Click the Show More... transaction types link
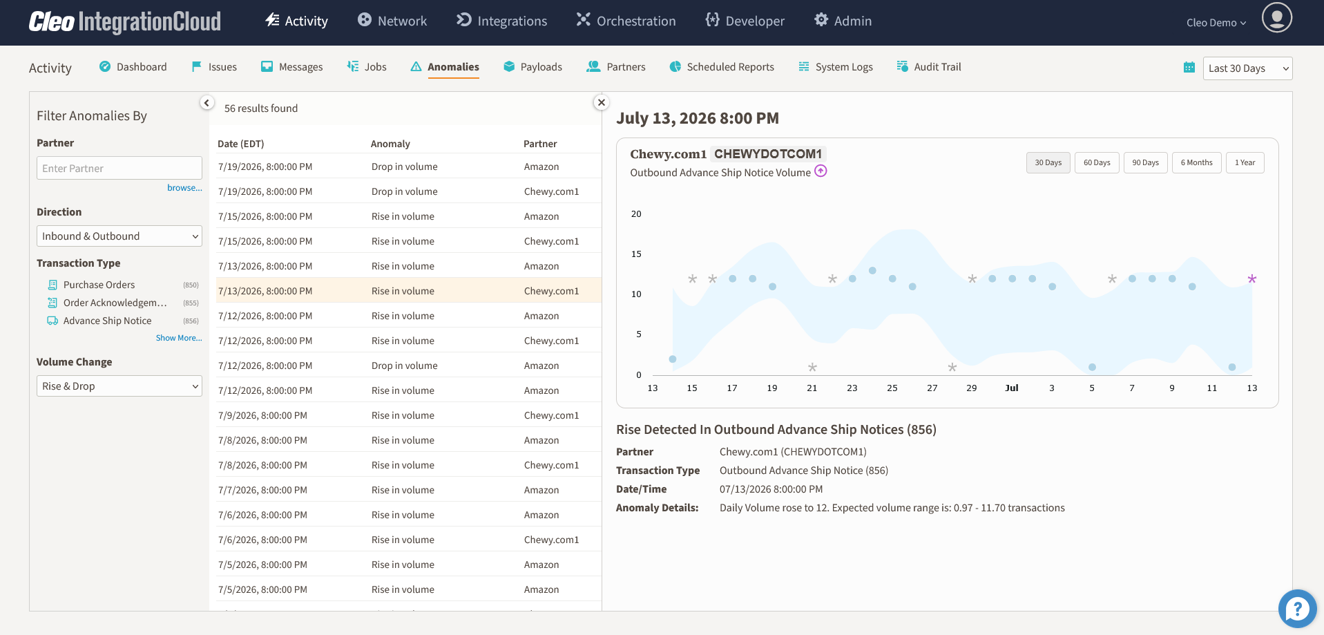Image resolution: width=1324 pixels, height=635 pixels. 179,338
